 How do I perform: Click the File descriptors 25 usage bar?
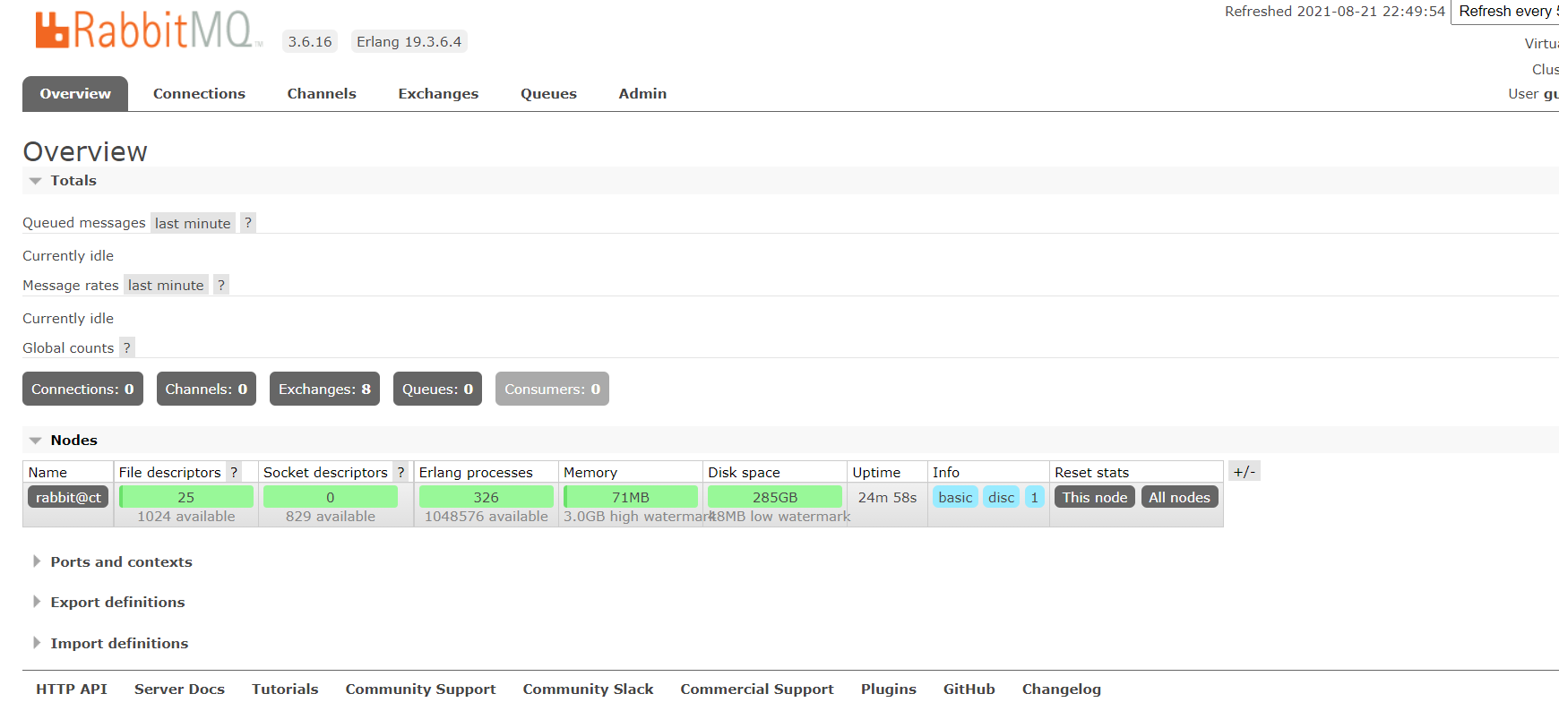186,497
